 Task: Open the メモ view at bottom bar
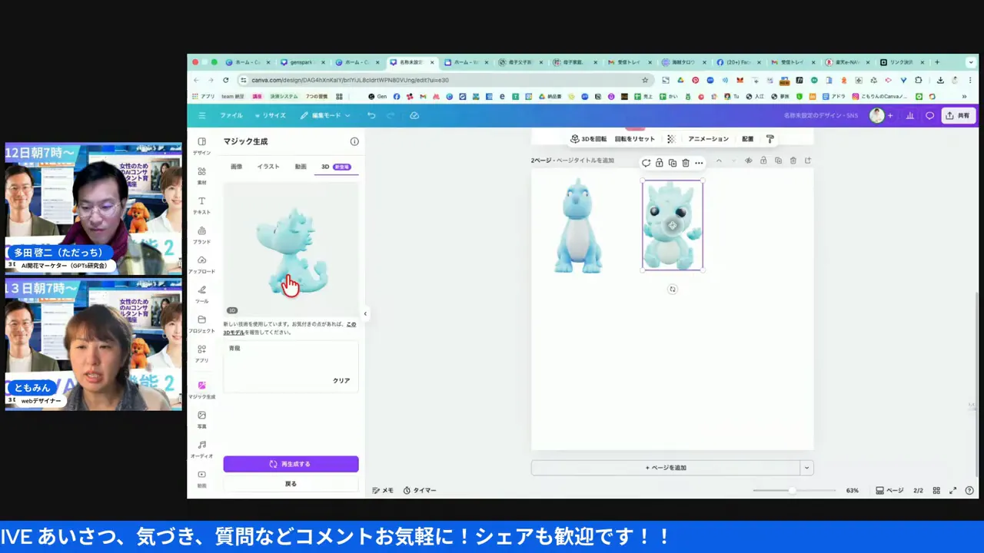(x=382, y=490)
